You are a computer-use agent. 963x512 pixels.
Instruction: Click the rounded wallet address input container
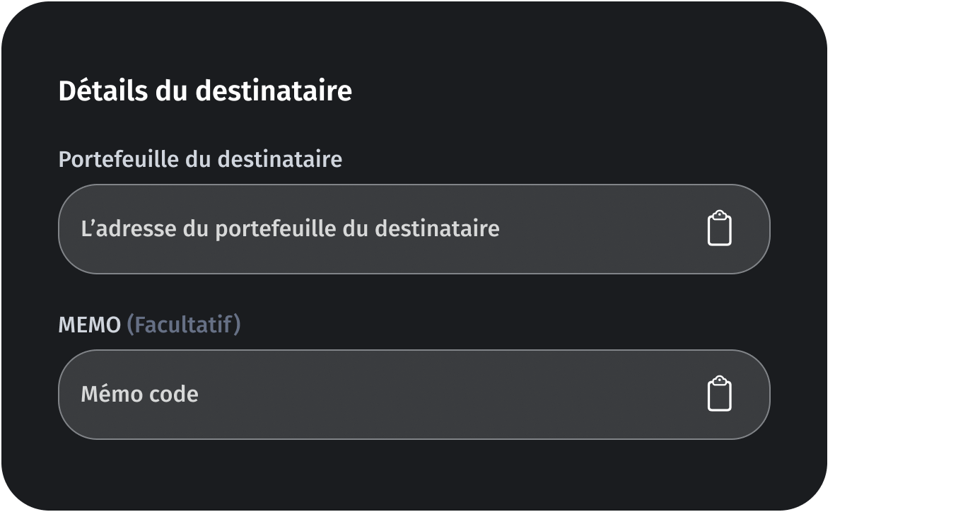(414, 228)
